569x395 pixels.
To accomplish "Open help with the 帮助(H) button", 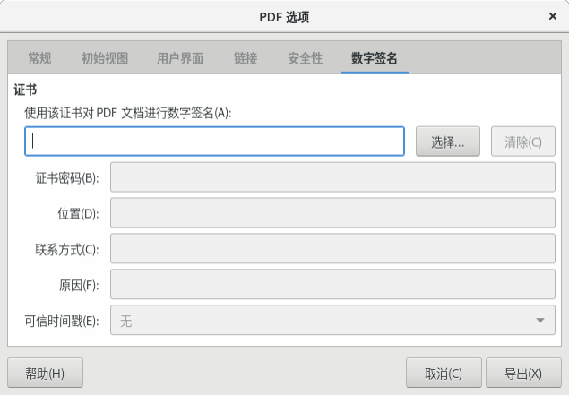I will point(45,373).
